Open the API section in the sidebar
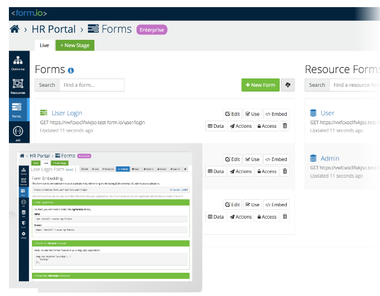 (18, 134)
